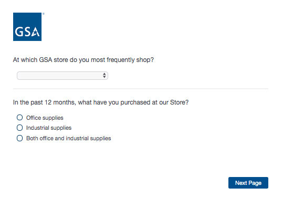Click the 'Both office and industrial supplies' label
The height and width of the screenshot is (208, 283).
(69, 139)
